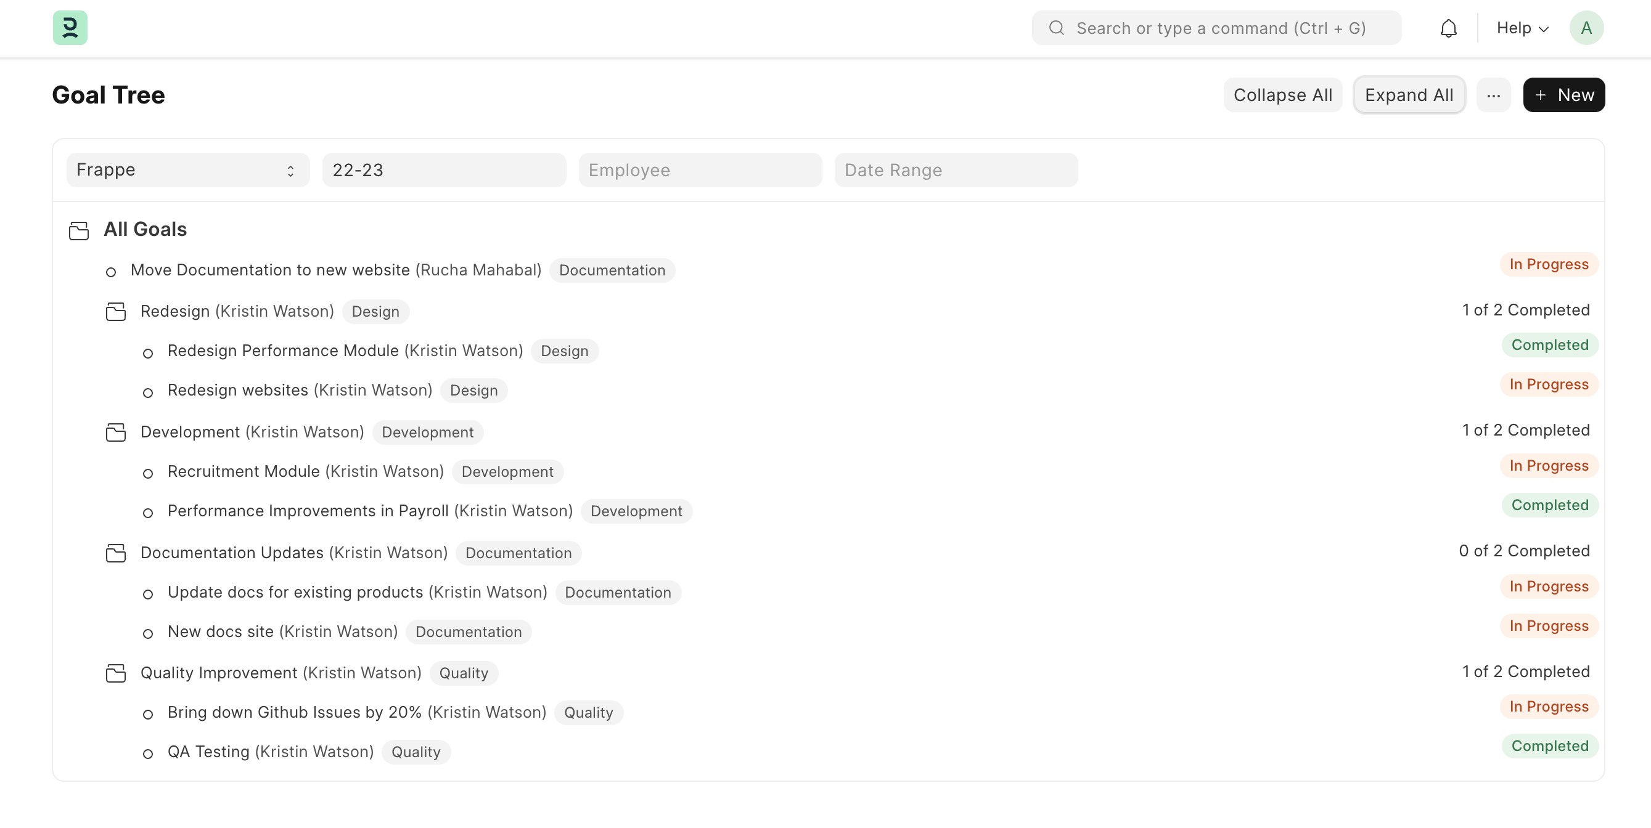Select All Goals root node
1651x828 pixels.
pos(145,229)
